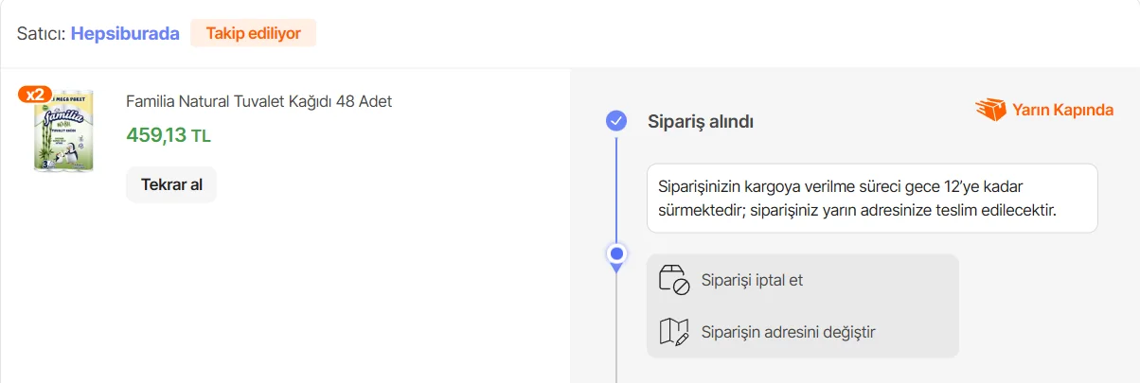The image size is (1140, 383).
Task: Choose Siparişin adresini değiştir option
Action: (788, 332)
